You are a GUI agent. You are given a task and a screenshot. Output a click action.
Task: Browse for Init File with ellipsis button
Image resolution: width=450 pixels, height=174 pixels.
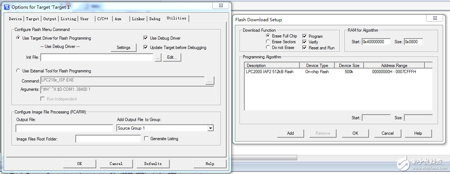coord(158,58)
